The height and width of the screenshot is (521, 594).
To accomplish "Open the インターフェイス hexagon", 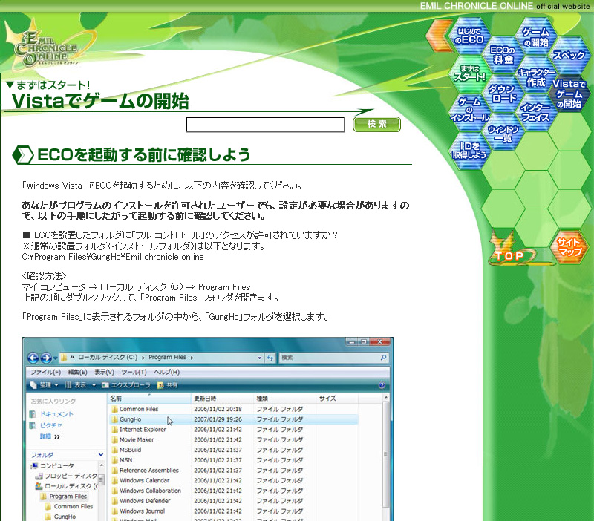I will tap(535, 112).
